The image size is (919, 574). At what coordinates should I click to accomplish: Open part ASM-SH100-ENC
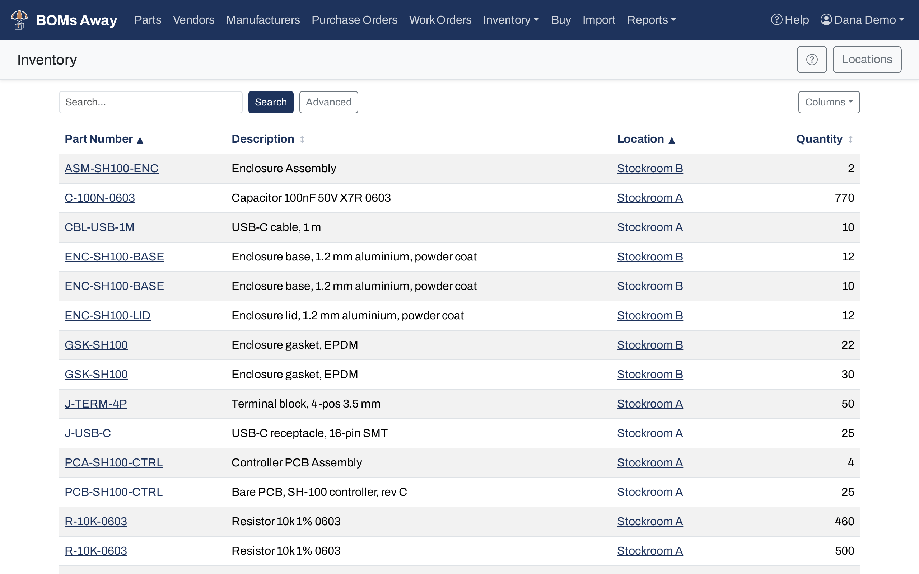point(111,168)
